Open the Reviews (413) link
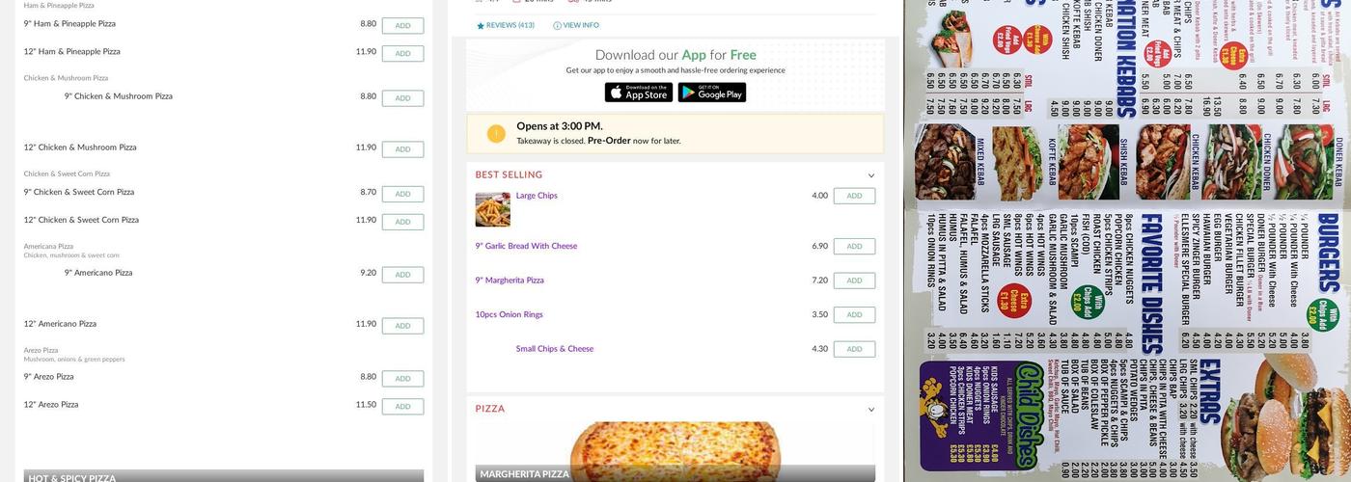Image resolution: width=1351 pixels, height=482 pixels. 510,26
